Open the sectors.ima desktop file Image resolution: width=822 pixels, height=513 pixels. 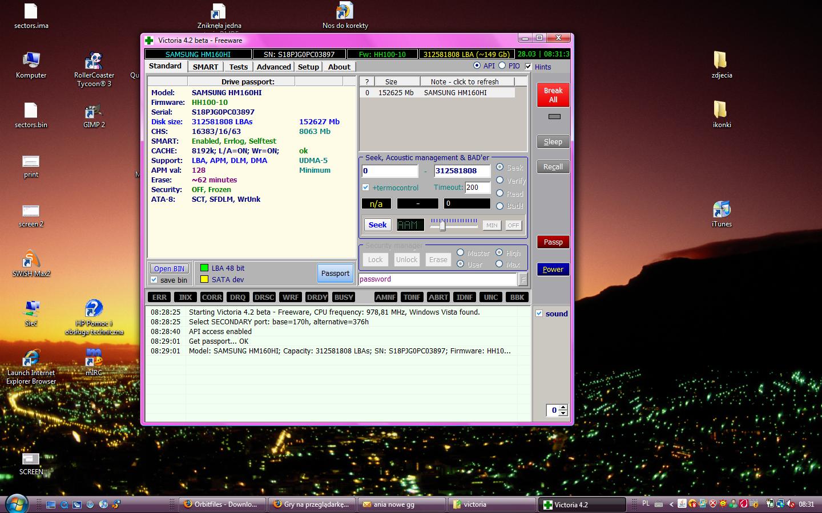[x=31, y=15]
